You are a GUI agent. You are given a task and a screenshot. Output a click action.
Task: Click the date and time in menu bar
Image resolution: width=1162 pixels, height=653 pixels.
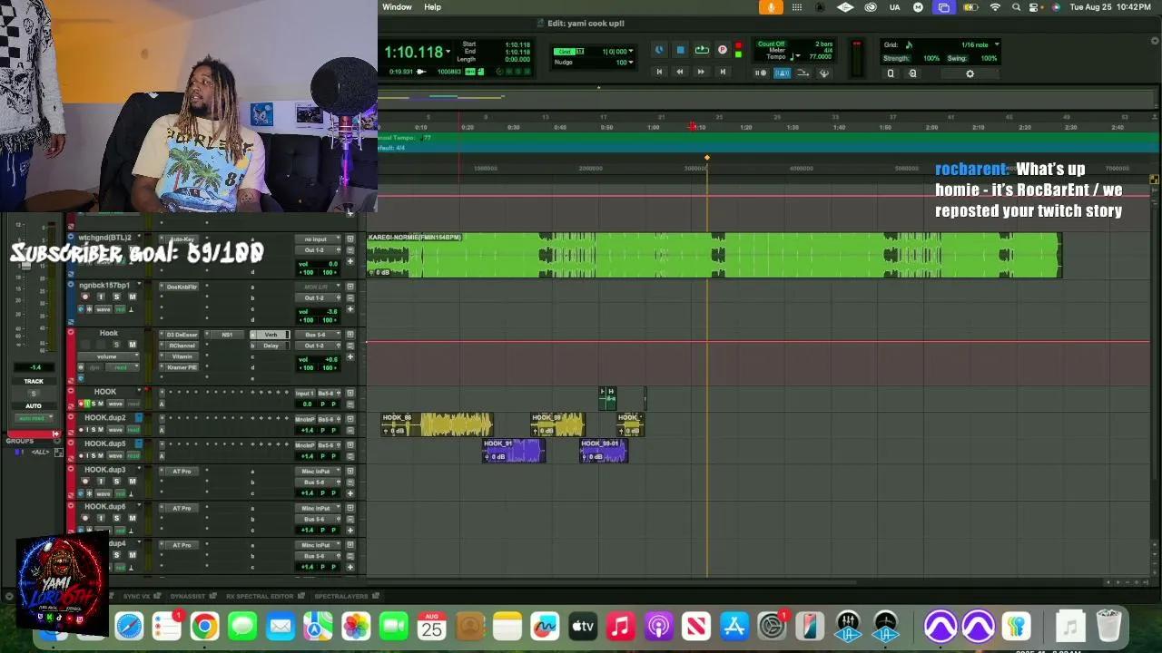[x=1110, y=7]
